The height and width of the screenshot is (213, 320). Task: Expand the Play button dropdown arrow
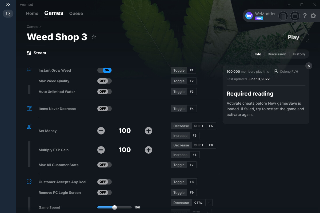(303, 37)
